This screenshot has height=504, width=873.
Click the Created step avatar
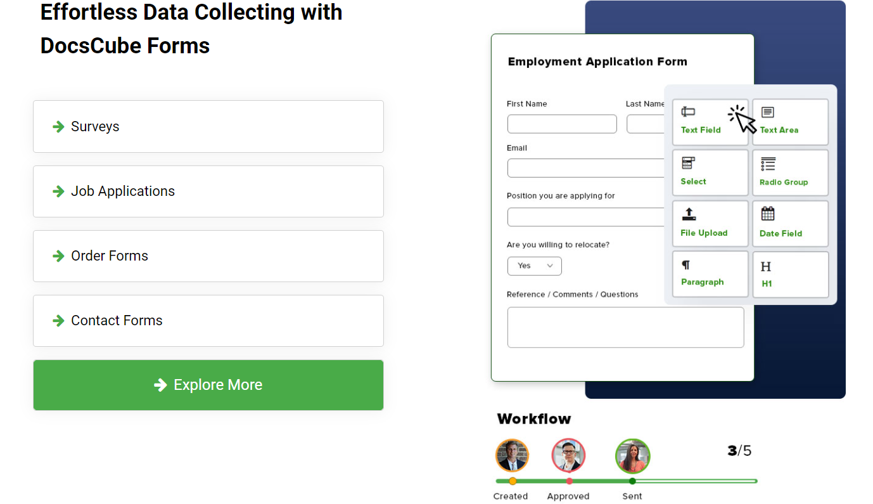pos(512,456)
